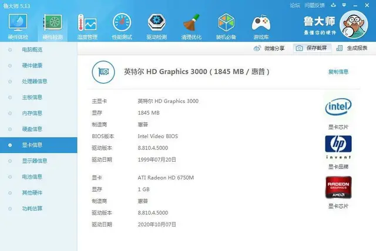The height and width of the screenshot is (251, 376).
Task: Select 电池信息 in sidebar
Action: (39, 177)
